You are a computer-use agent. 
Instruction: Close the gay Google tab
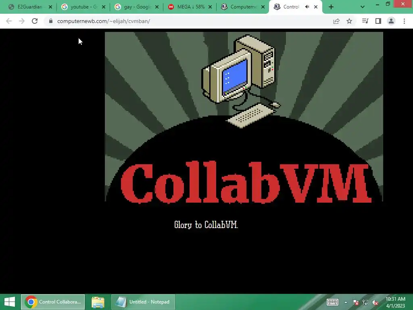click(157, 7)
